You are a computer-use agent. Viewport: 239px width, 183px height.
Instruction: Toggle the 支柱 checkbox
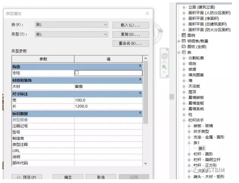tap(77, 73)
